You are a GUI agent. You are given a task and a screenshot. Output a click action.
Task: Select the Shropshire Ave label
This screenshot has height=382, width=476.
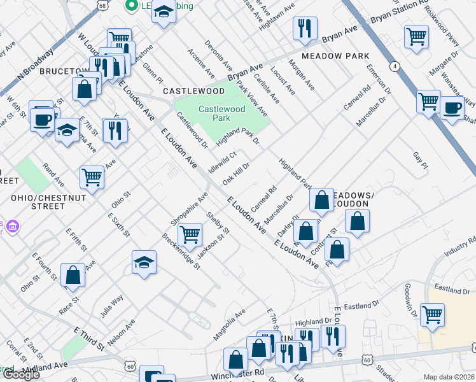(x=189, y=209)
